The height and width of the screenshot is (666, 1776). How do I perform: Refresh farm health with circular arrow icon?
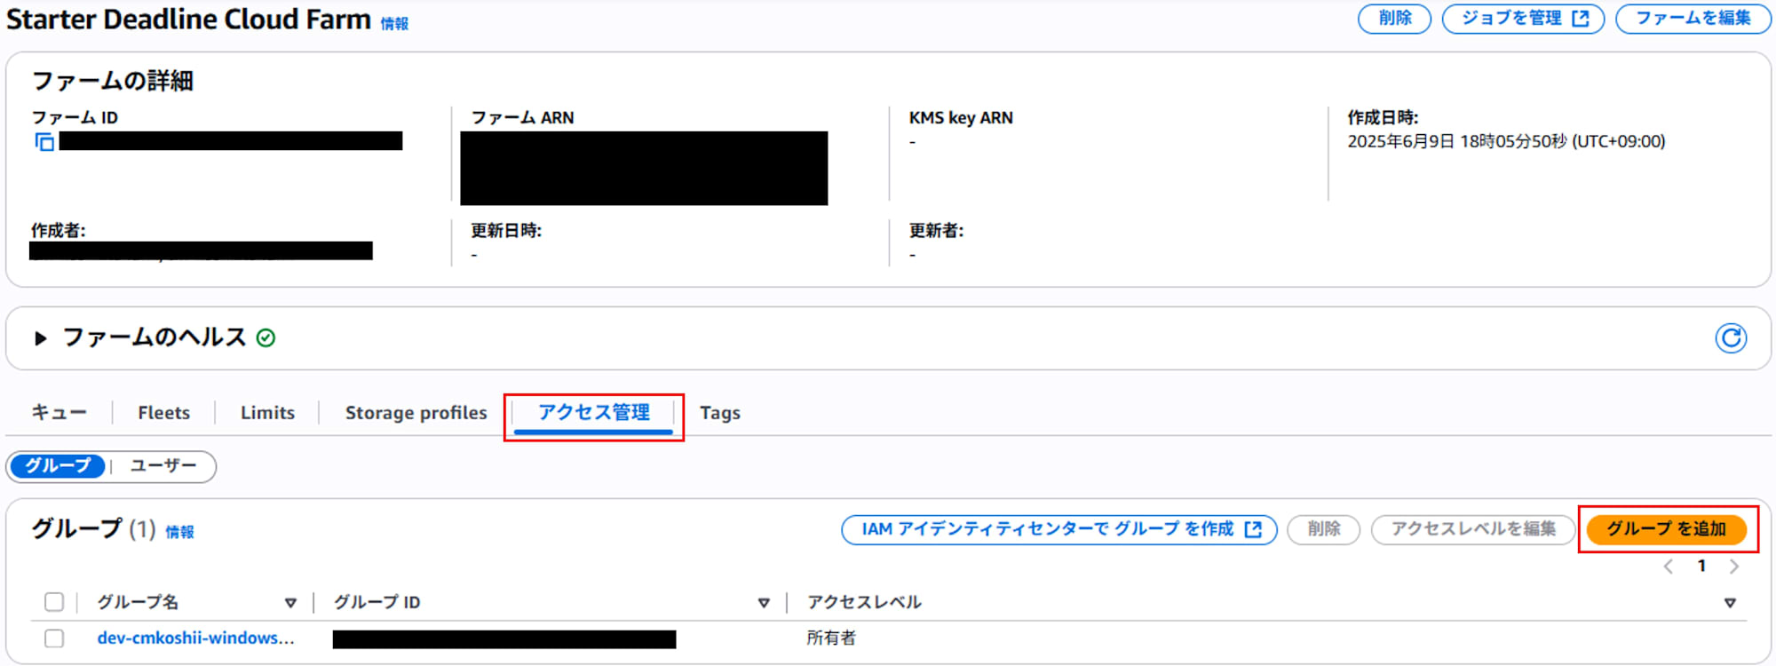pos(1731,338)
